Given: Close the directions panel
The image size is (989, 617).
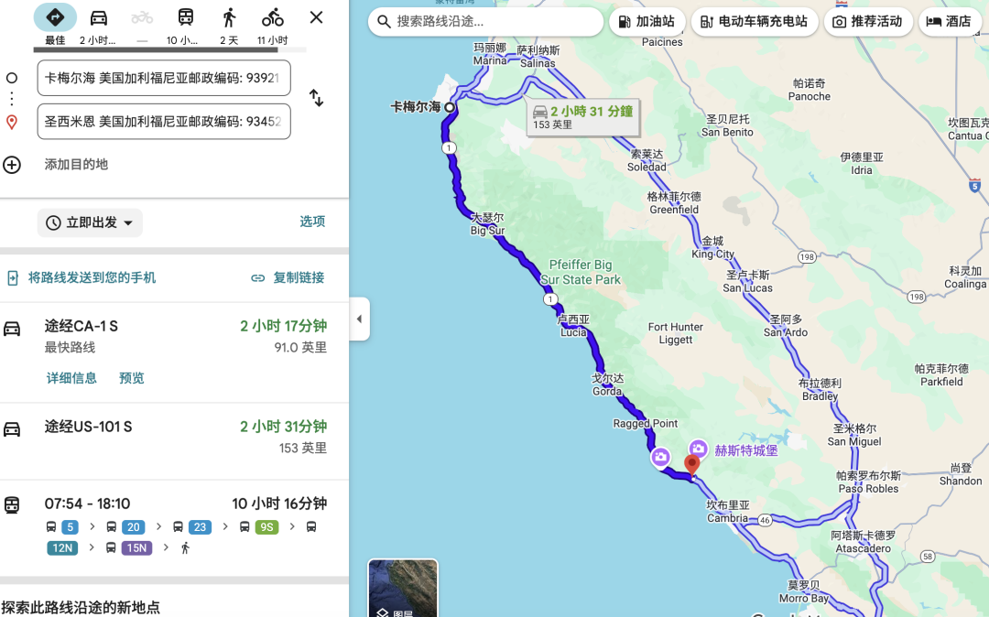Looking at the screenshot, I should pyautogui.click(x=316, y=17).
